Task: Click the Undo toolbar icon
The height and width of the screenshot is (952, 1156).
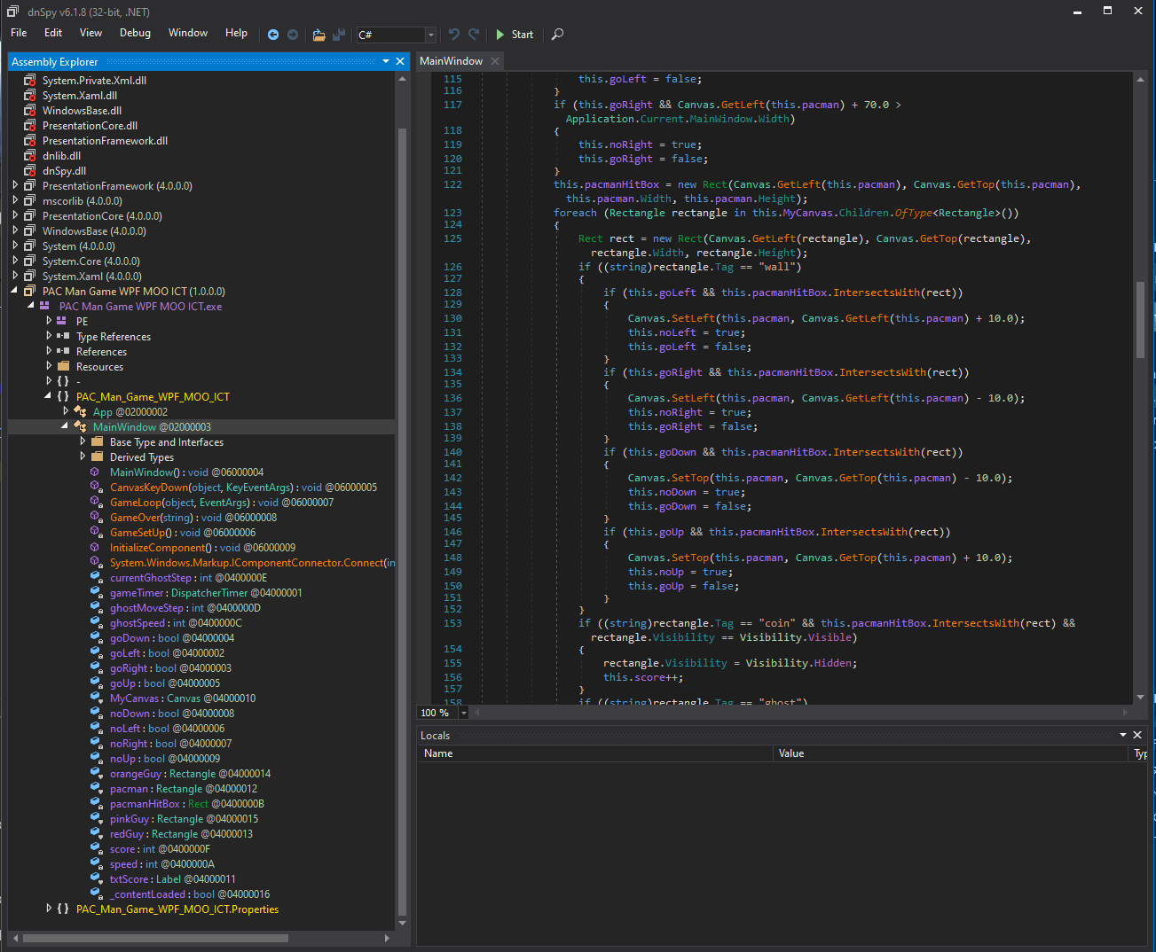Action: [454, 34]
